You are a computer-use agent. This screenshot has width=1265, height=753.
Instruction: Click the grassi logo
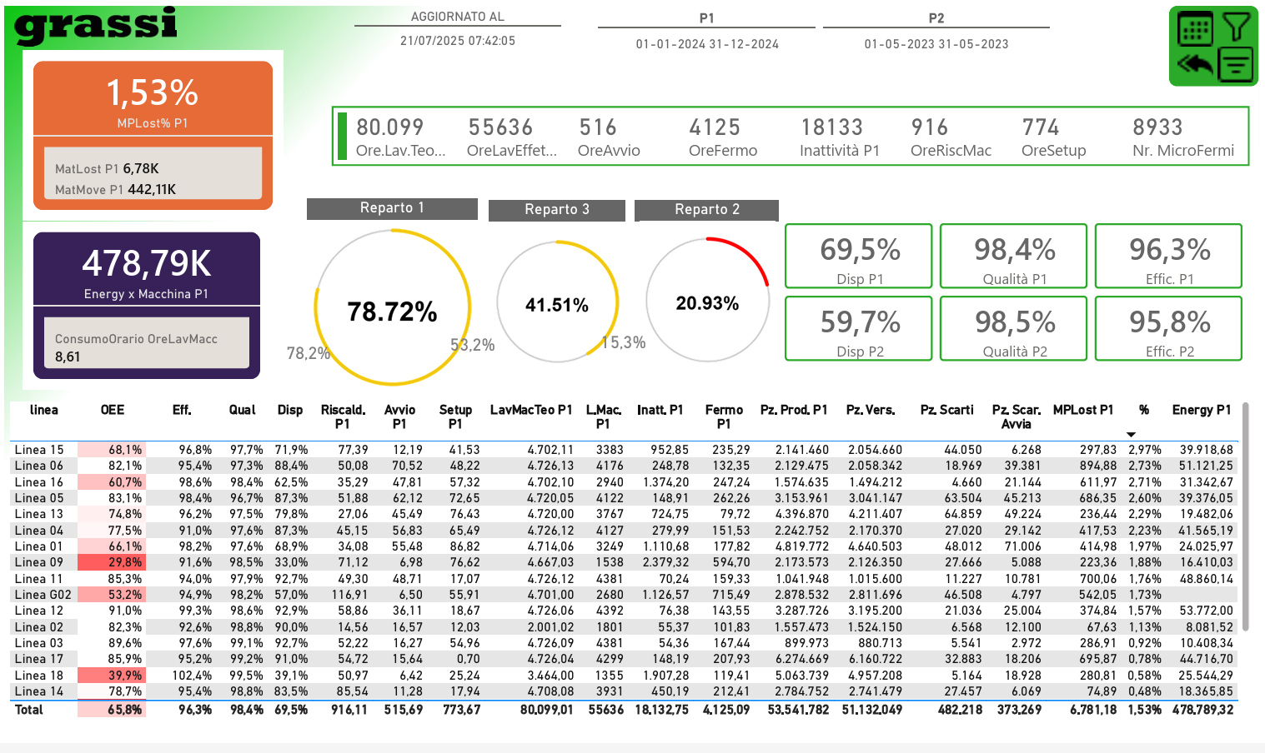tap(96, 25)
